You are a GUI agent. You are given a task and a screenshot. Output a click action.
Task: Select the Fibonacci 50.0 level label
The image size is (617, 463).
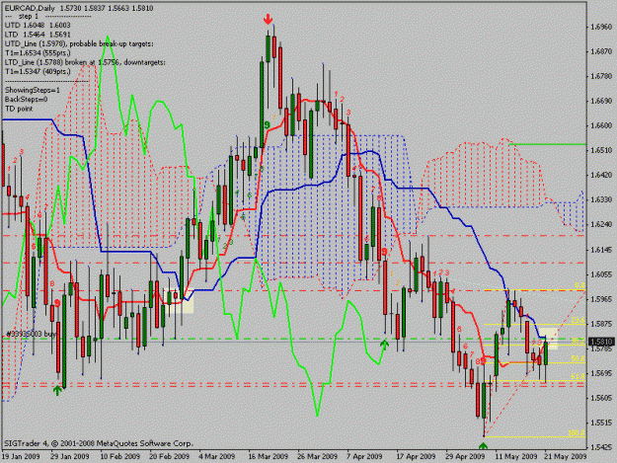(x=578, y=358)
